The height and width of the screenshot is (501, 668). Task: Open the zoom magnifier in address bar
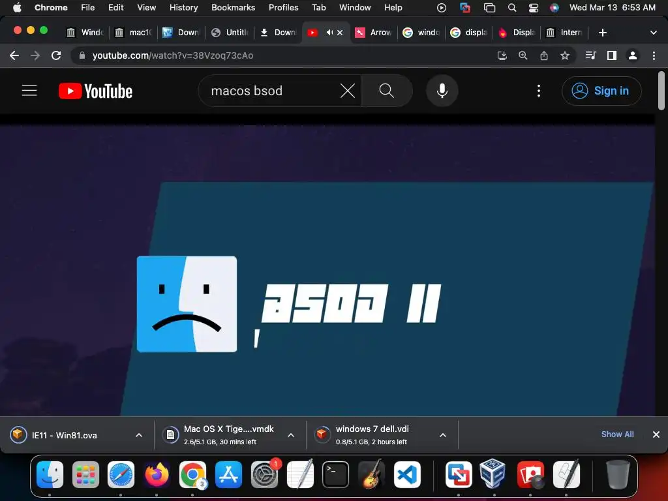coord(523,55)
